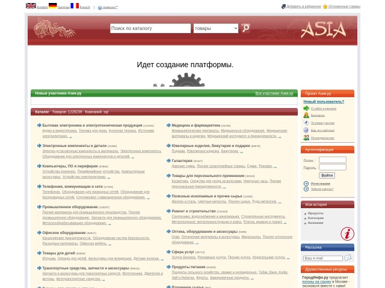This screenshot has width=385, height=288.
Task: Focus the 'Ваш e-mail' newsletter field
Action: [323, 258]
